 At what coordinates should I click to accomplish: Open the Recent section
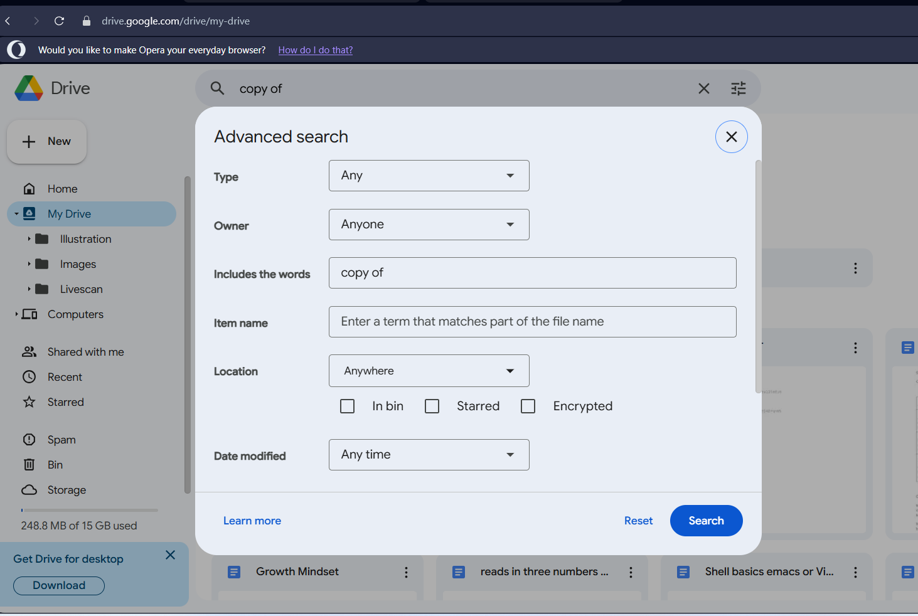[x=65, y=377]
